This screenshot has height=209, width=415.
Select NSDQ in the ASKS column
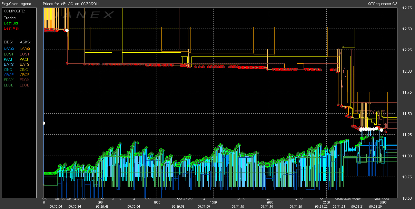pos(25,49)
